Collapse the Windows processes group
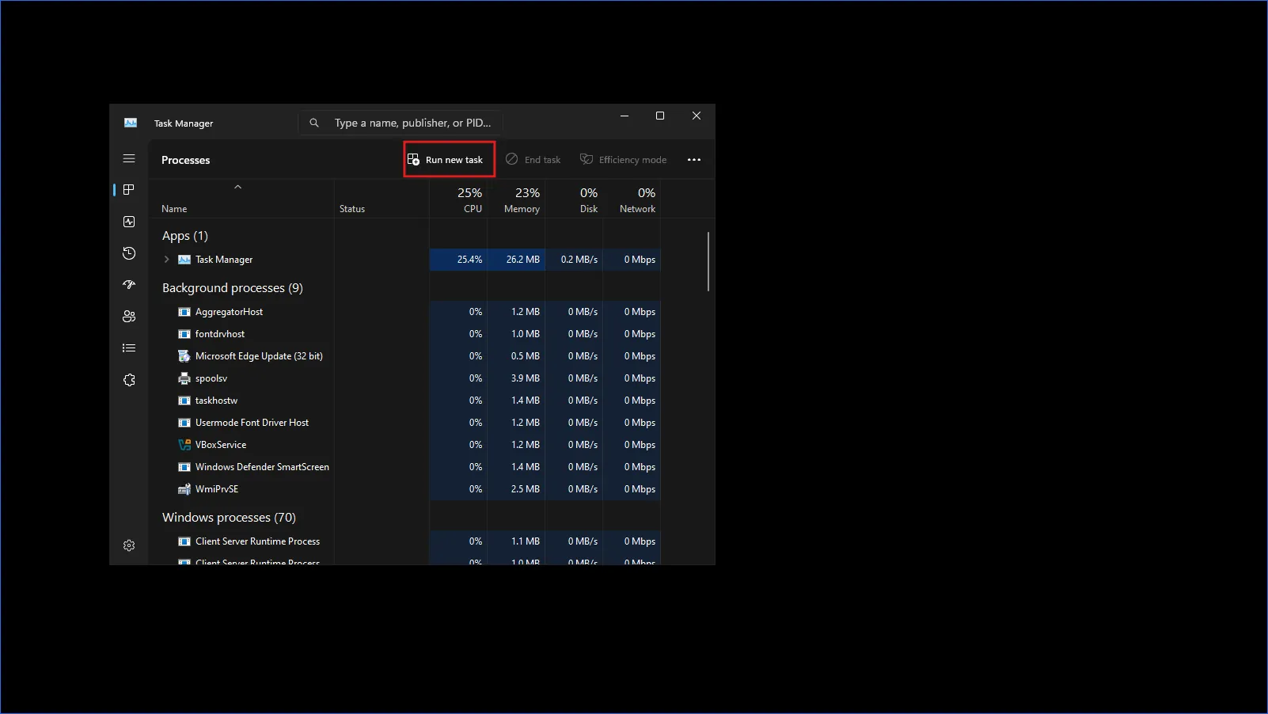The height and width of the screenshot is (714, 1268). pos(229,517)
